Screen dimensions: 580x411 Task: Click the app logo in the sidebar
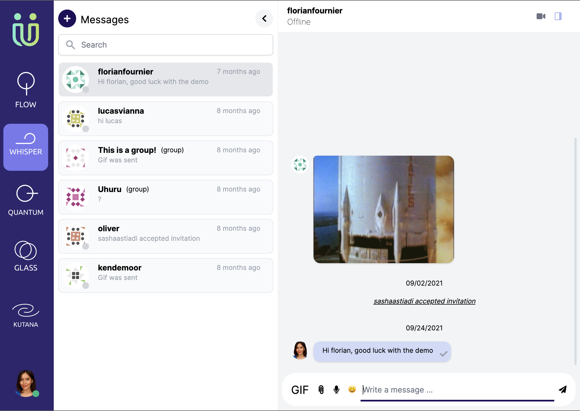[26, 30]
